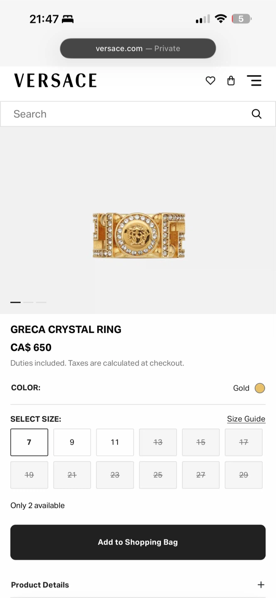Open the shopping bag icon
The image size is (276, 598).
point(231,81)
